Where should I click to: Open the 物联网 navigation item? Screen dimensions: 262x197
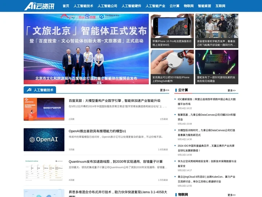188,6
